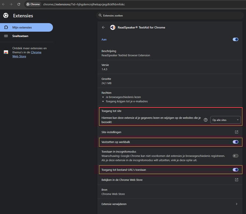Open the Op alle sites dropdown

pos(225,120)
